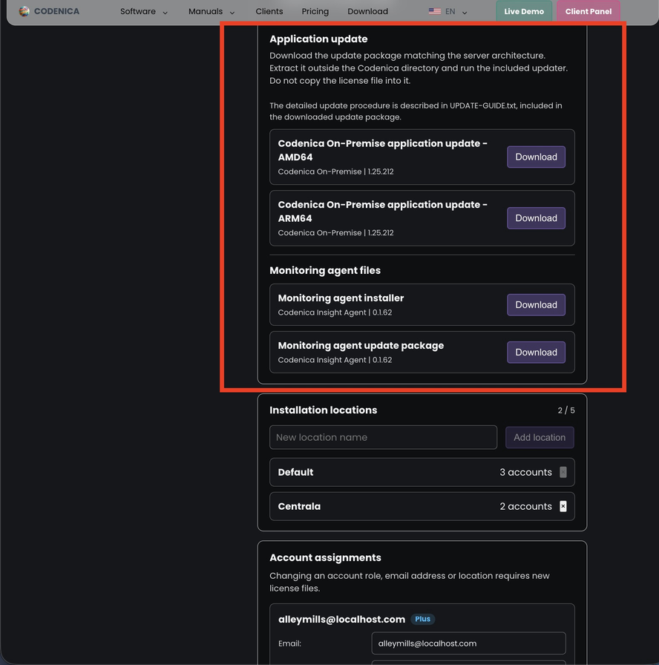Viewport: 659px width, 665px height.
Task: Click the Plus badge next to alleymills
Action: [423, 619]
